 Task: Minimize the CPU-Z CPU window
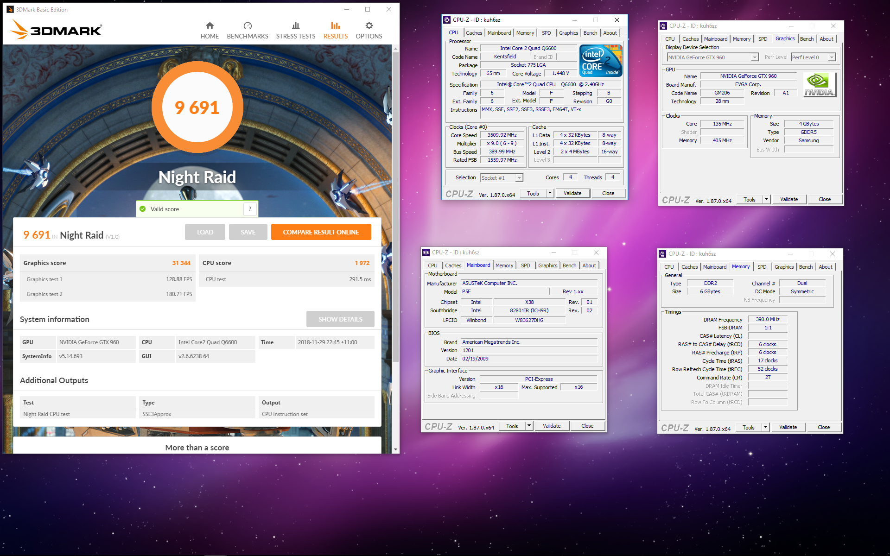point(574,20)
